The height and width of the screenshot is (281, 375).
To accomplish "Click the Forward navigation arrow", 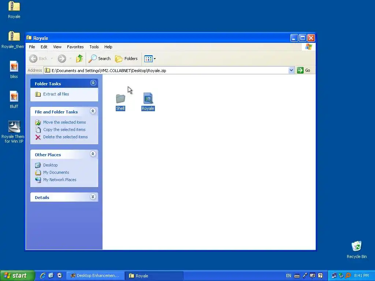I will 62,59.
